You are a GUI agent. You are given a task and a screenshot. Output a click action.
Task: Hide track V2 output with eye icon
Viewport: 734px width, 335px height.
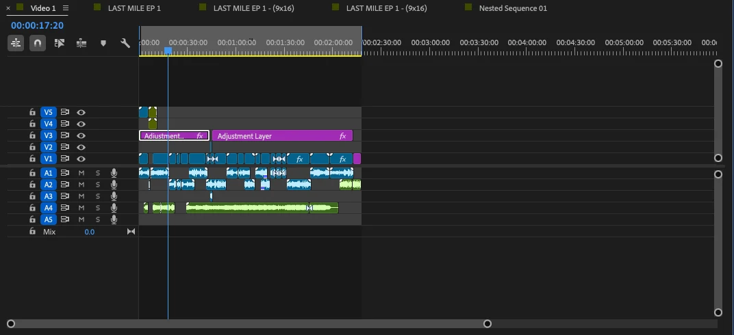tap(81, 147)
